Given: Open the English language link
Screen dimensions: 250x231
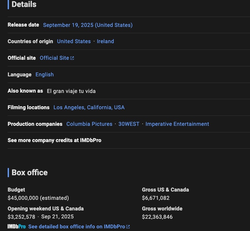Looking at the screenshot, I should [45, 74].
